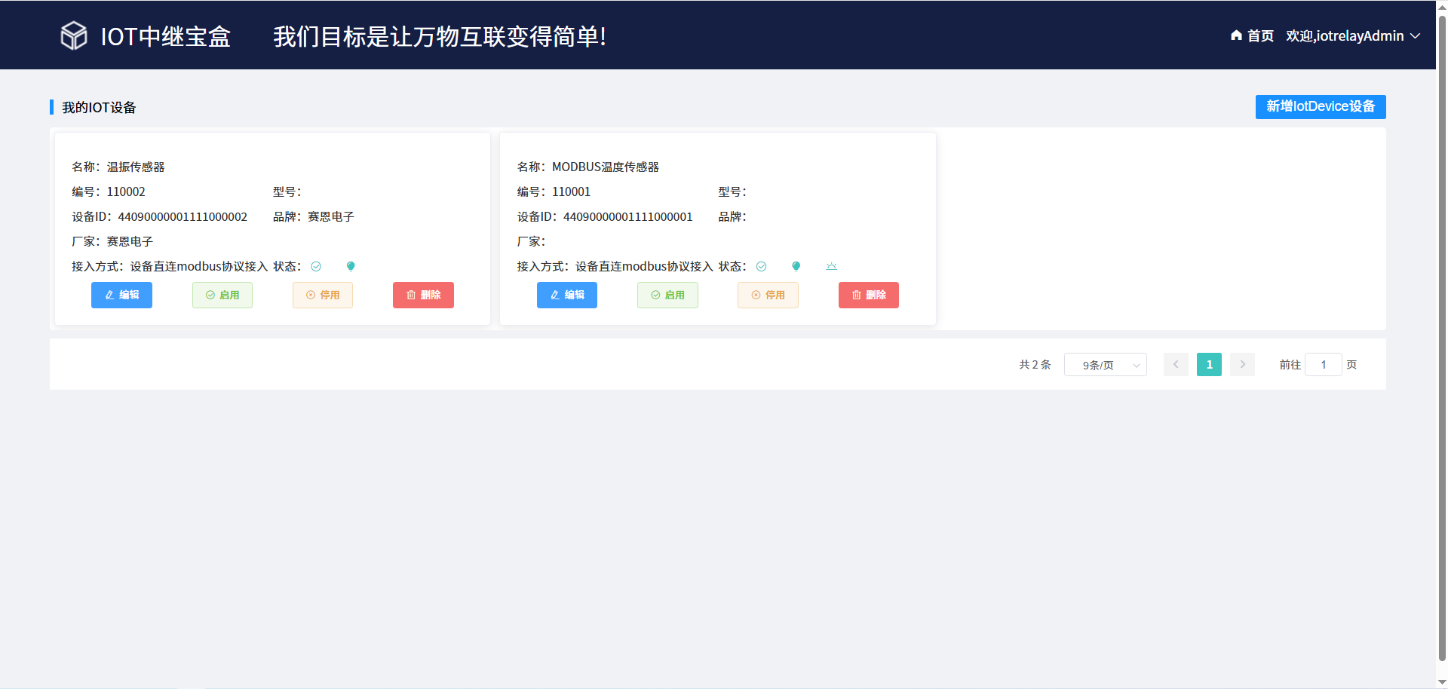Disable the 温振传感器 device with 停用
Screen dimensions: 1448x689
coord(323,295)
